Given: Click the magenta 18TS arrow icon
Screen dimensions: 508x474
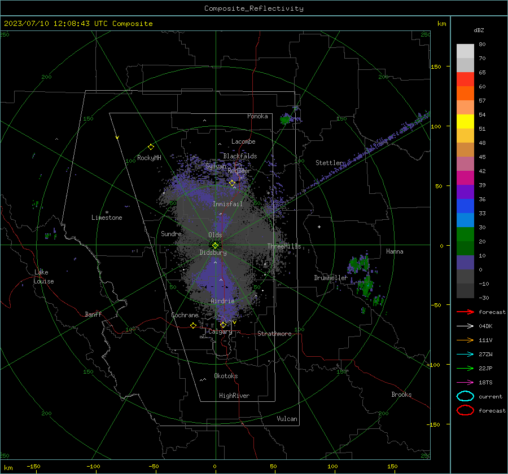Looking at the screenshot, I should coord(465,383).
